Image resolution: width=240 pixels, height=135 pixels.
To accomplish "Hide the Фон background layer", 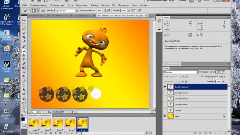I will 165,116.
